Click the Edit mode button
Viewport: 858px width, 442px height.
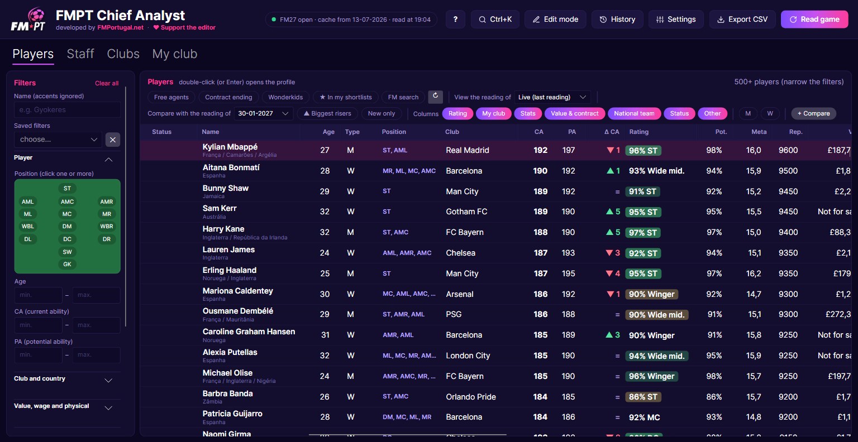pos(555,19)
